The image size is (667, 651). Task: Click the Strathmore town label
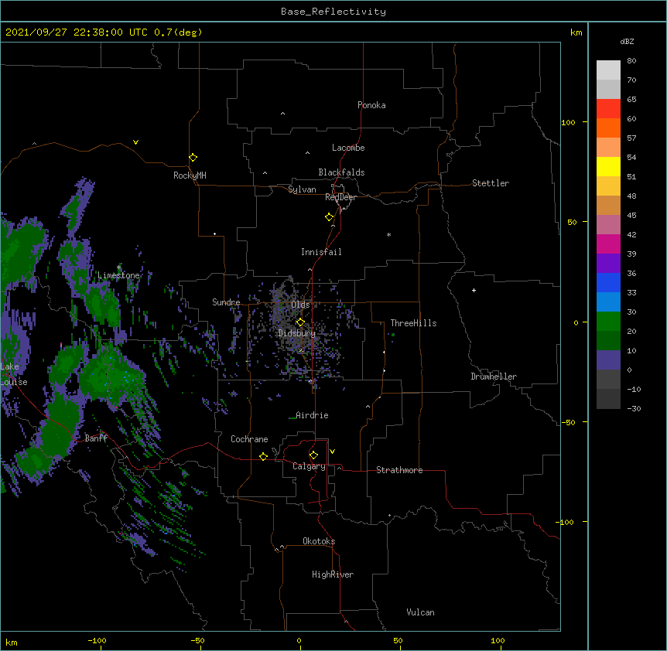[399, 470]
